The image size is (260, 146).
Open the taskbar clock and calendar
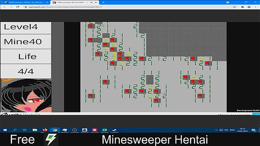pyautogui.click(x=243, y=130)
